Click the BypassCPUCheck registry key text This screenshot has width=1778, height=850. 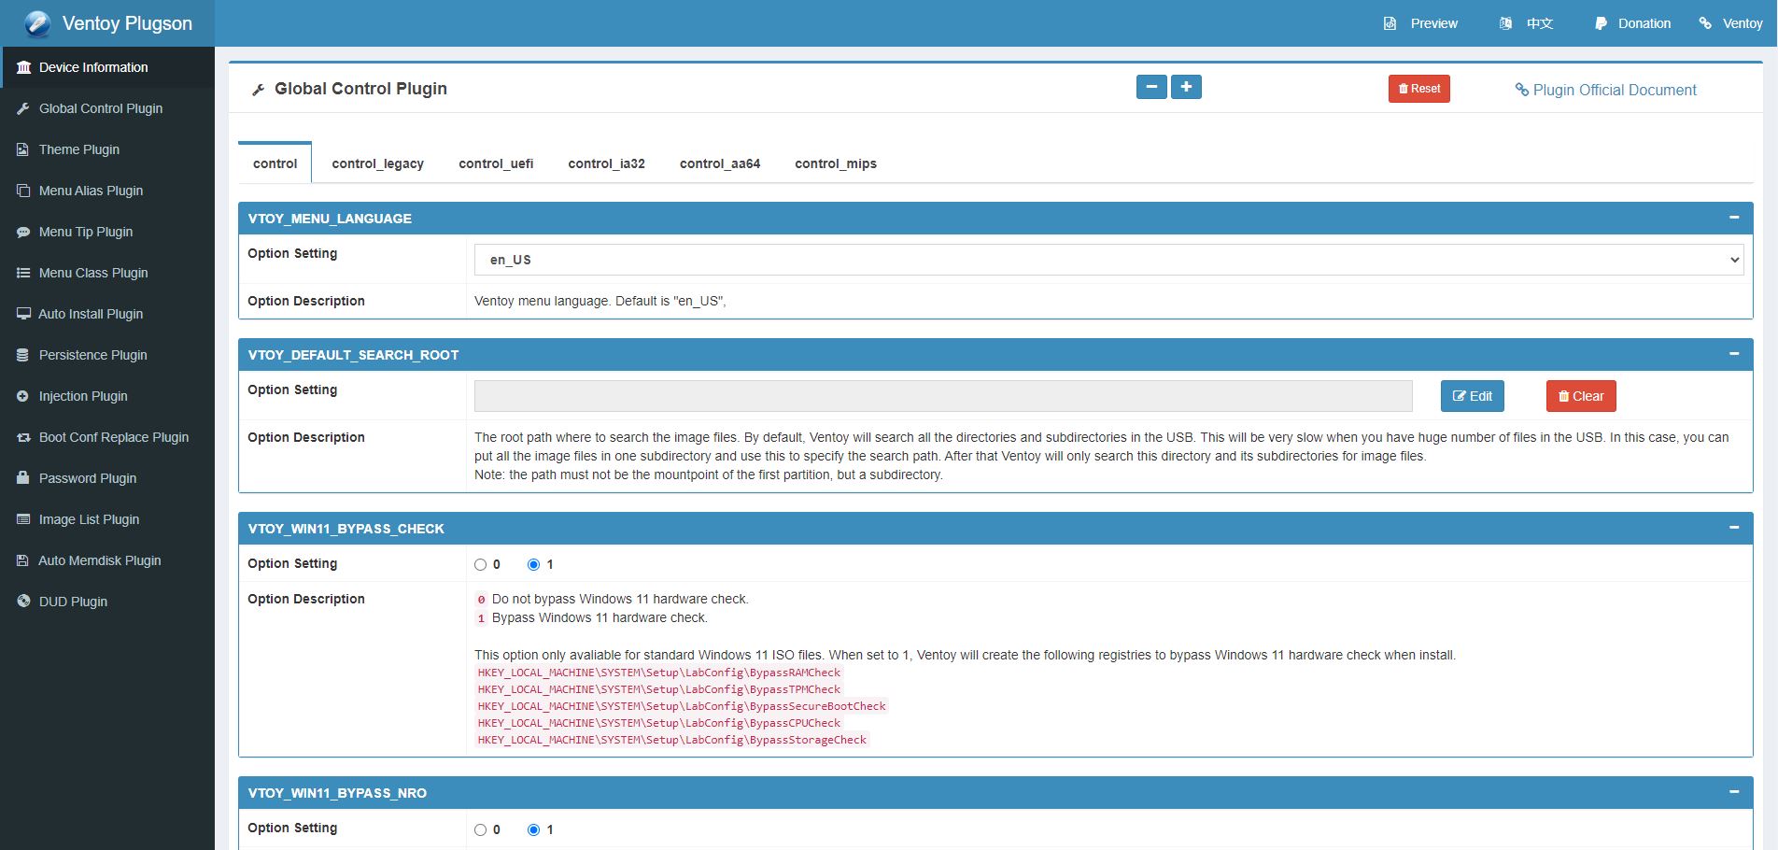pyautogui.click(x=659, y=723)
